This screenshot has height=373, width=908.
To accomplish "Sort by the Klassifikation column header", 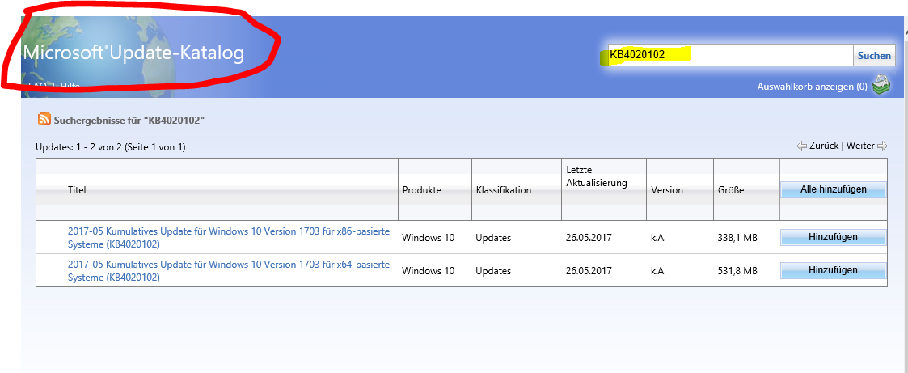I will tap(504, 190).
